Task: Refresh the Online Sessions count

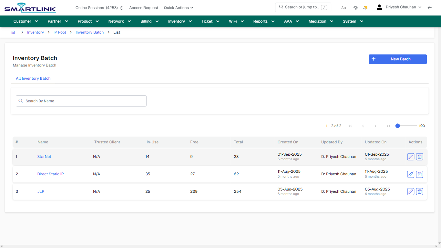Action: pos(121,7)
